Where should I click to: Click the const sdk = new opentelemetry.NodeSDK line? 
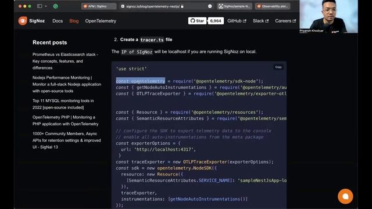click(x=166, y=168)
